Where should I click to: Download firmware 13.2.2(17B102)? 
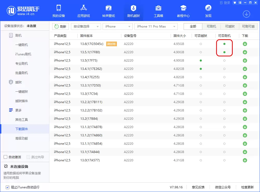[245, 110]
